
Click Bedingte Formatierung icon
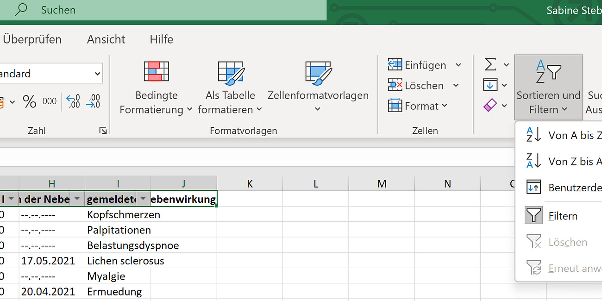click(x=157, y=71)
